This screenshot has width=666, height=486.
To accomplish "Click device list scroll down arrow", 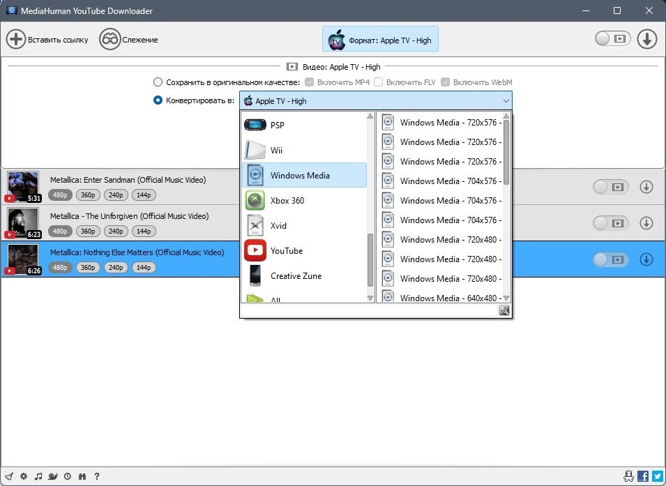I will click(x=370, y=298).
